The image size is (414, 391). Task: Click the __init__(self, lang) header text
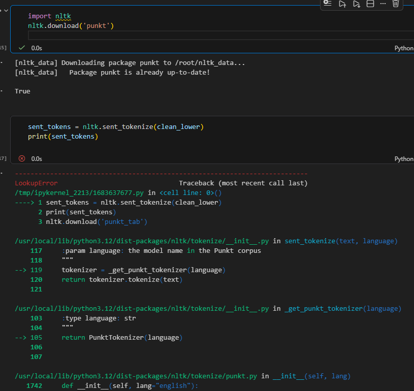pyautogui.click(x=311, y=376)
